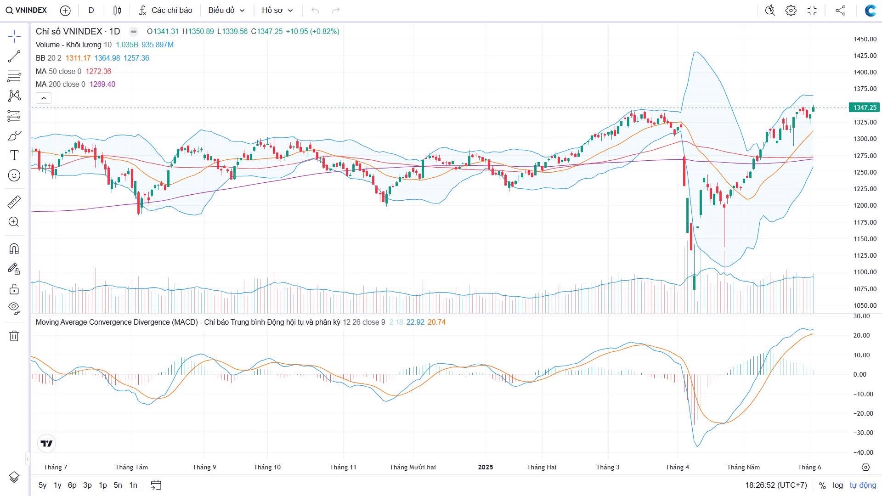Viewport: 882px width, 496px height.
Task: Open the Fibonacci retracement tools
Action: point(14,76)
